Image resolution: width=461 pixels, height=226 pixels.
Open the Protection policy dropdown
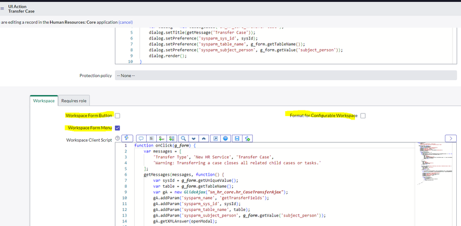coord(286,75)
